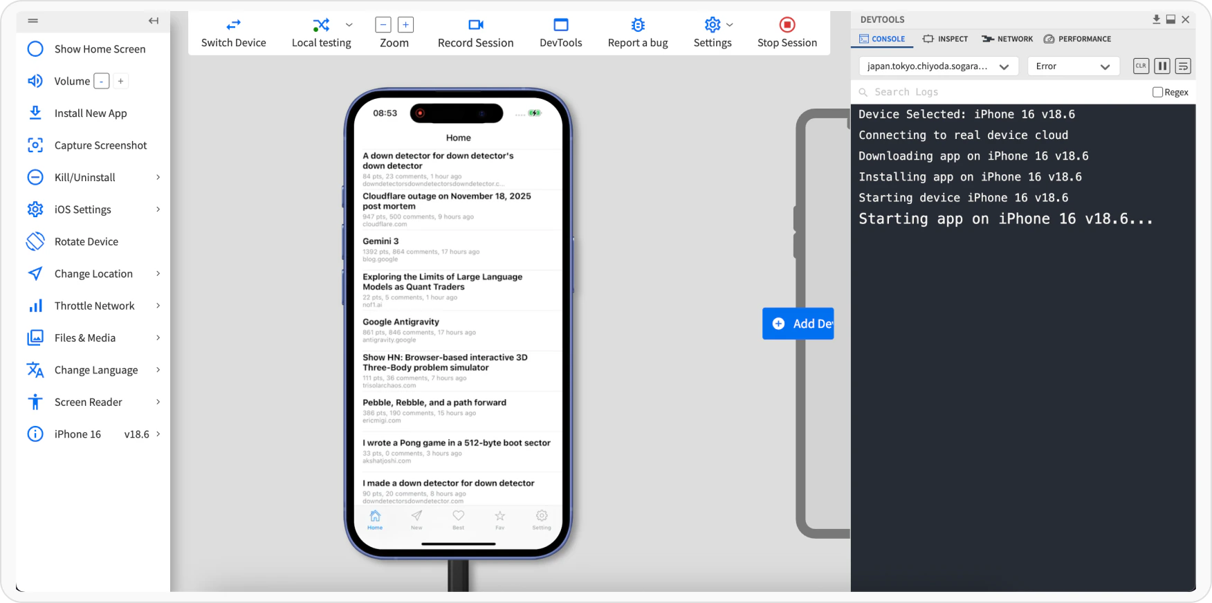Dock DevTools panel with the dock icon
1212x603 pixels.
pyautogui.click(x=1170, y=19)
